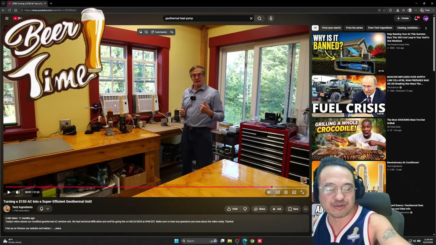
Task: Seek using the red video progress bar
Action: pos(156,187)
